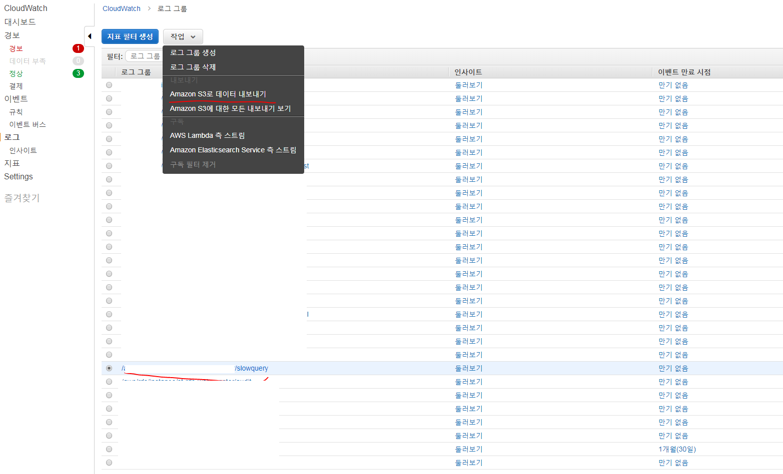Viewport: 783px width, 474px height.
Task: Click the gray 데이터 부족 count badge 0
Action: pos(78,61)
